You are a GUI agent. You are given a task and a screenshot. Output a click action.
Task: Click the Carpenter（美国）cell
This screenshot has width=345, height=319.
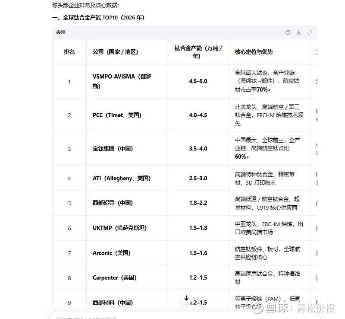127,278
